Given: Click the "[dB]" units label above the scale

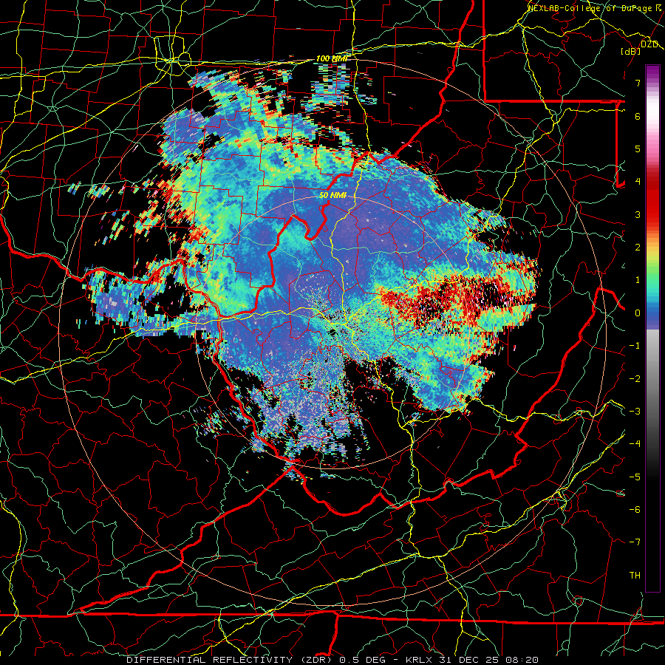Looking at the screenshot, I should tap(631, 51).
